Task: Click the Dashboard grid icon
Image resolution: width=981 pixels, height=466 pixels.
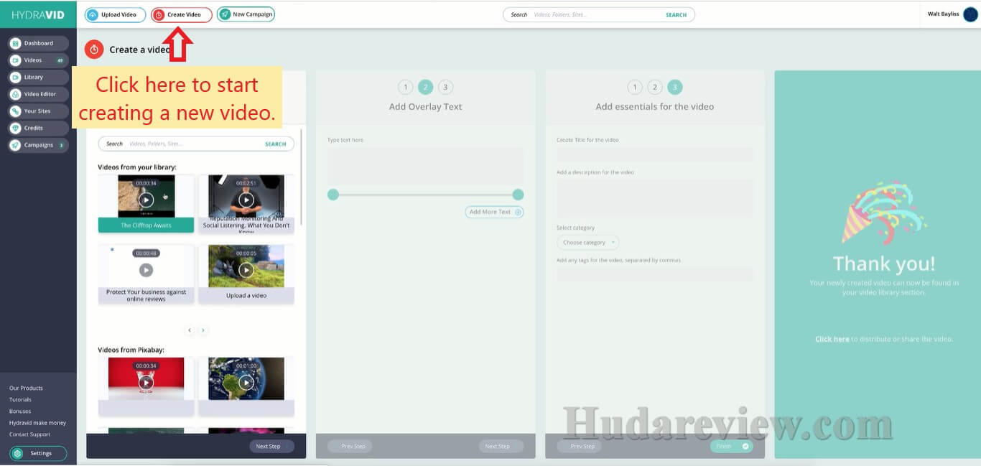Action: 15,43
